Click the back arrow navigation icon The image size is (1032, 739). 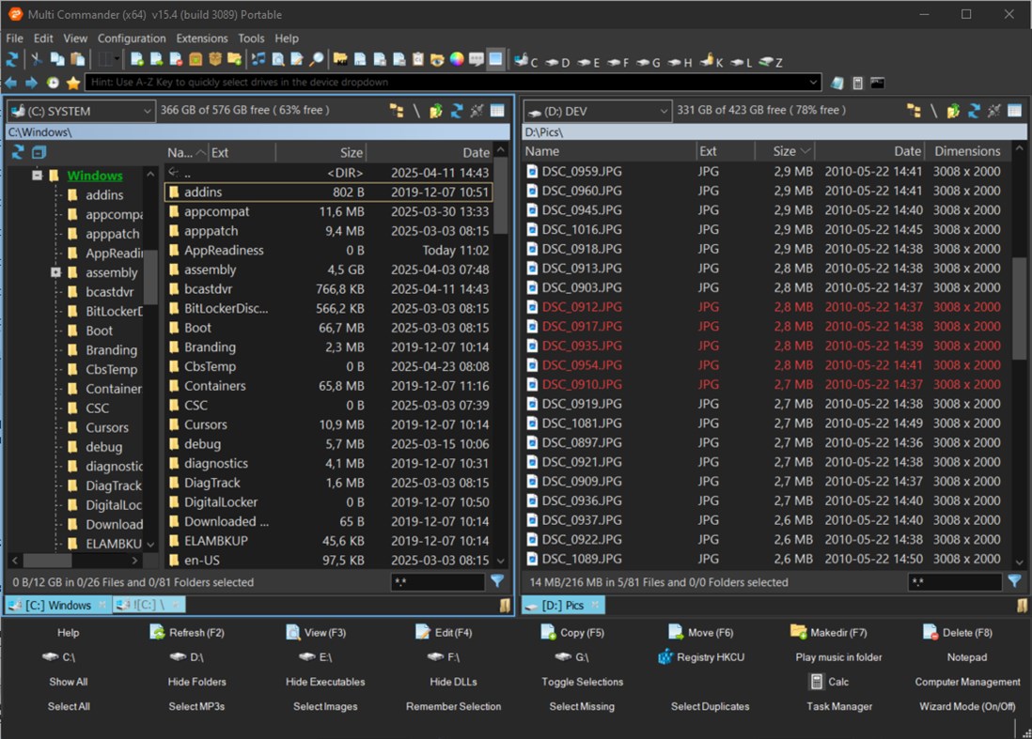(11, 83)
